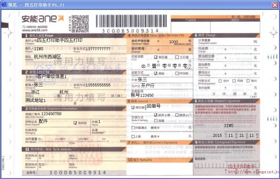
Task: Toggle the 即日退 checkbox
Action: [156, 57]
